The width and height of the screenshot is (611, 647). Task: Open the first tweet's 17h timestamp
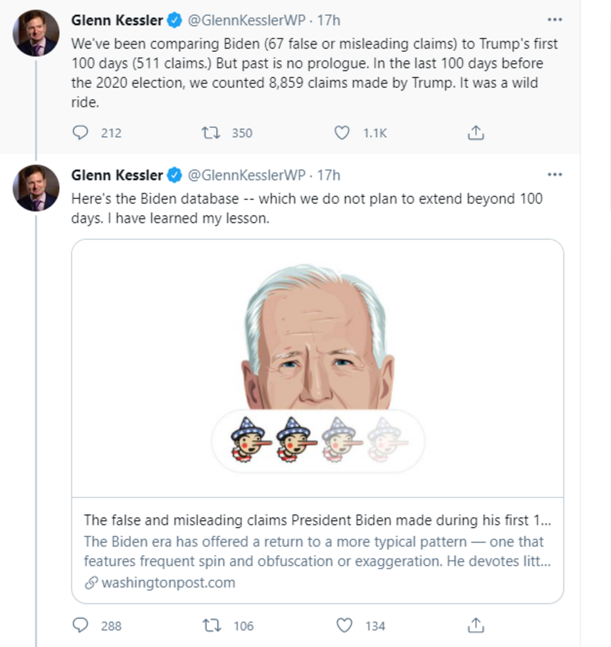click(x=328, y=20)
